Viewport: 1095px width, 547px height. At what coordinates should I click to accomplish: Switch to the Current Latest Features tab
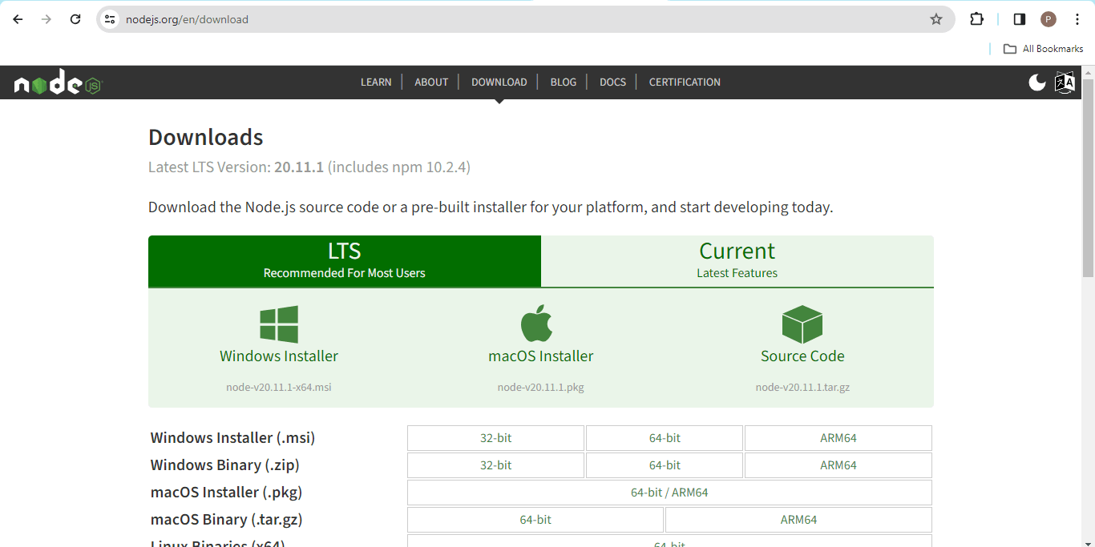(x=737, y=260)
